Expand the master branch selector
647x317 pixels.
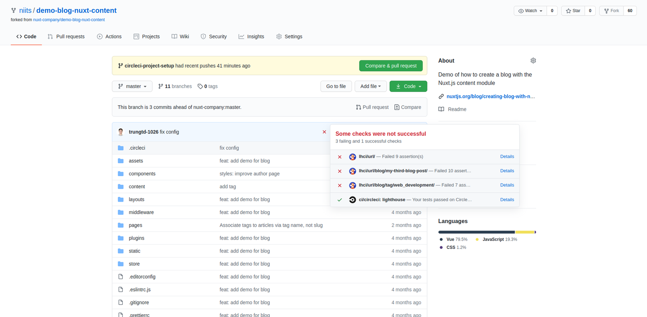point(132,86)
